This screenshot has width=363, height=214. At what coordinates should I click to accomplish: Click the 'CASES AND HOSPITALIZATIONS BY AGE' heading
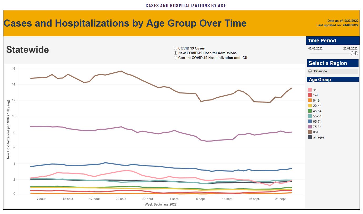186,6
